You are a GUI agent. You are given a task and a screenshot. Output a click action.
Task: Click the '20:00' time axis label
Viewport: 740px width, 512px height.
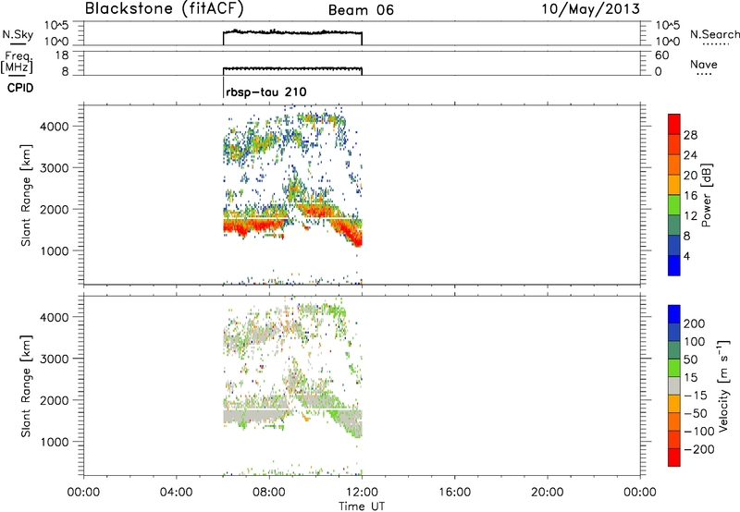[x=548, y=493]
